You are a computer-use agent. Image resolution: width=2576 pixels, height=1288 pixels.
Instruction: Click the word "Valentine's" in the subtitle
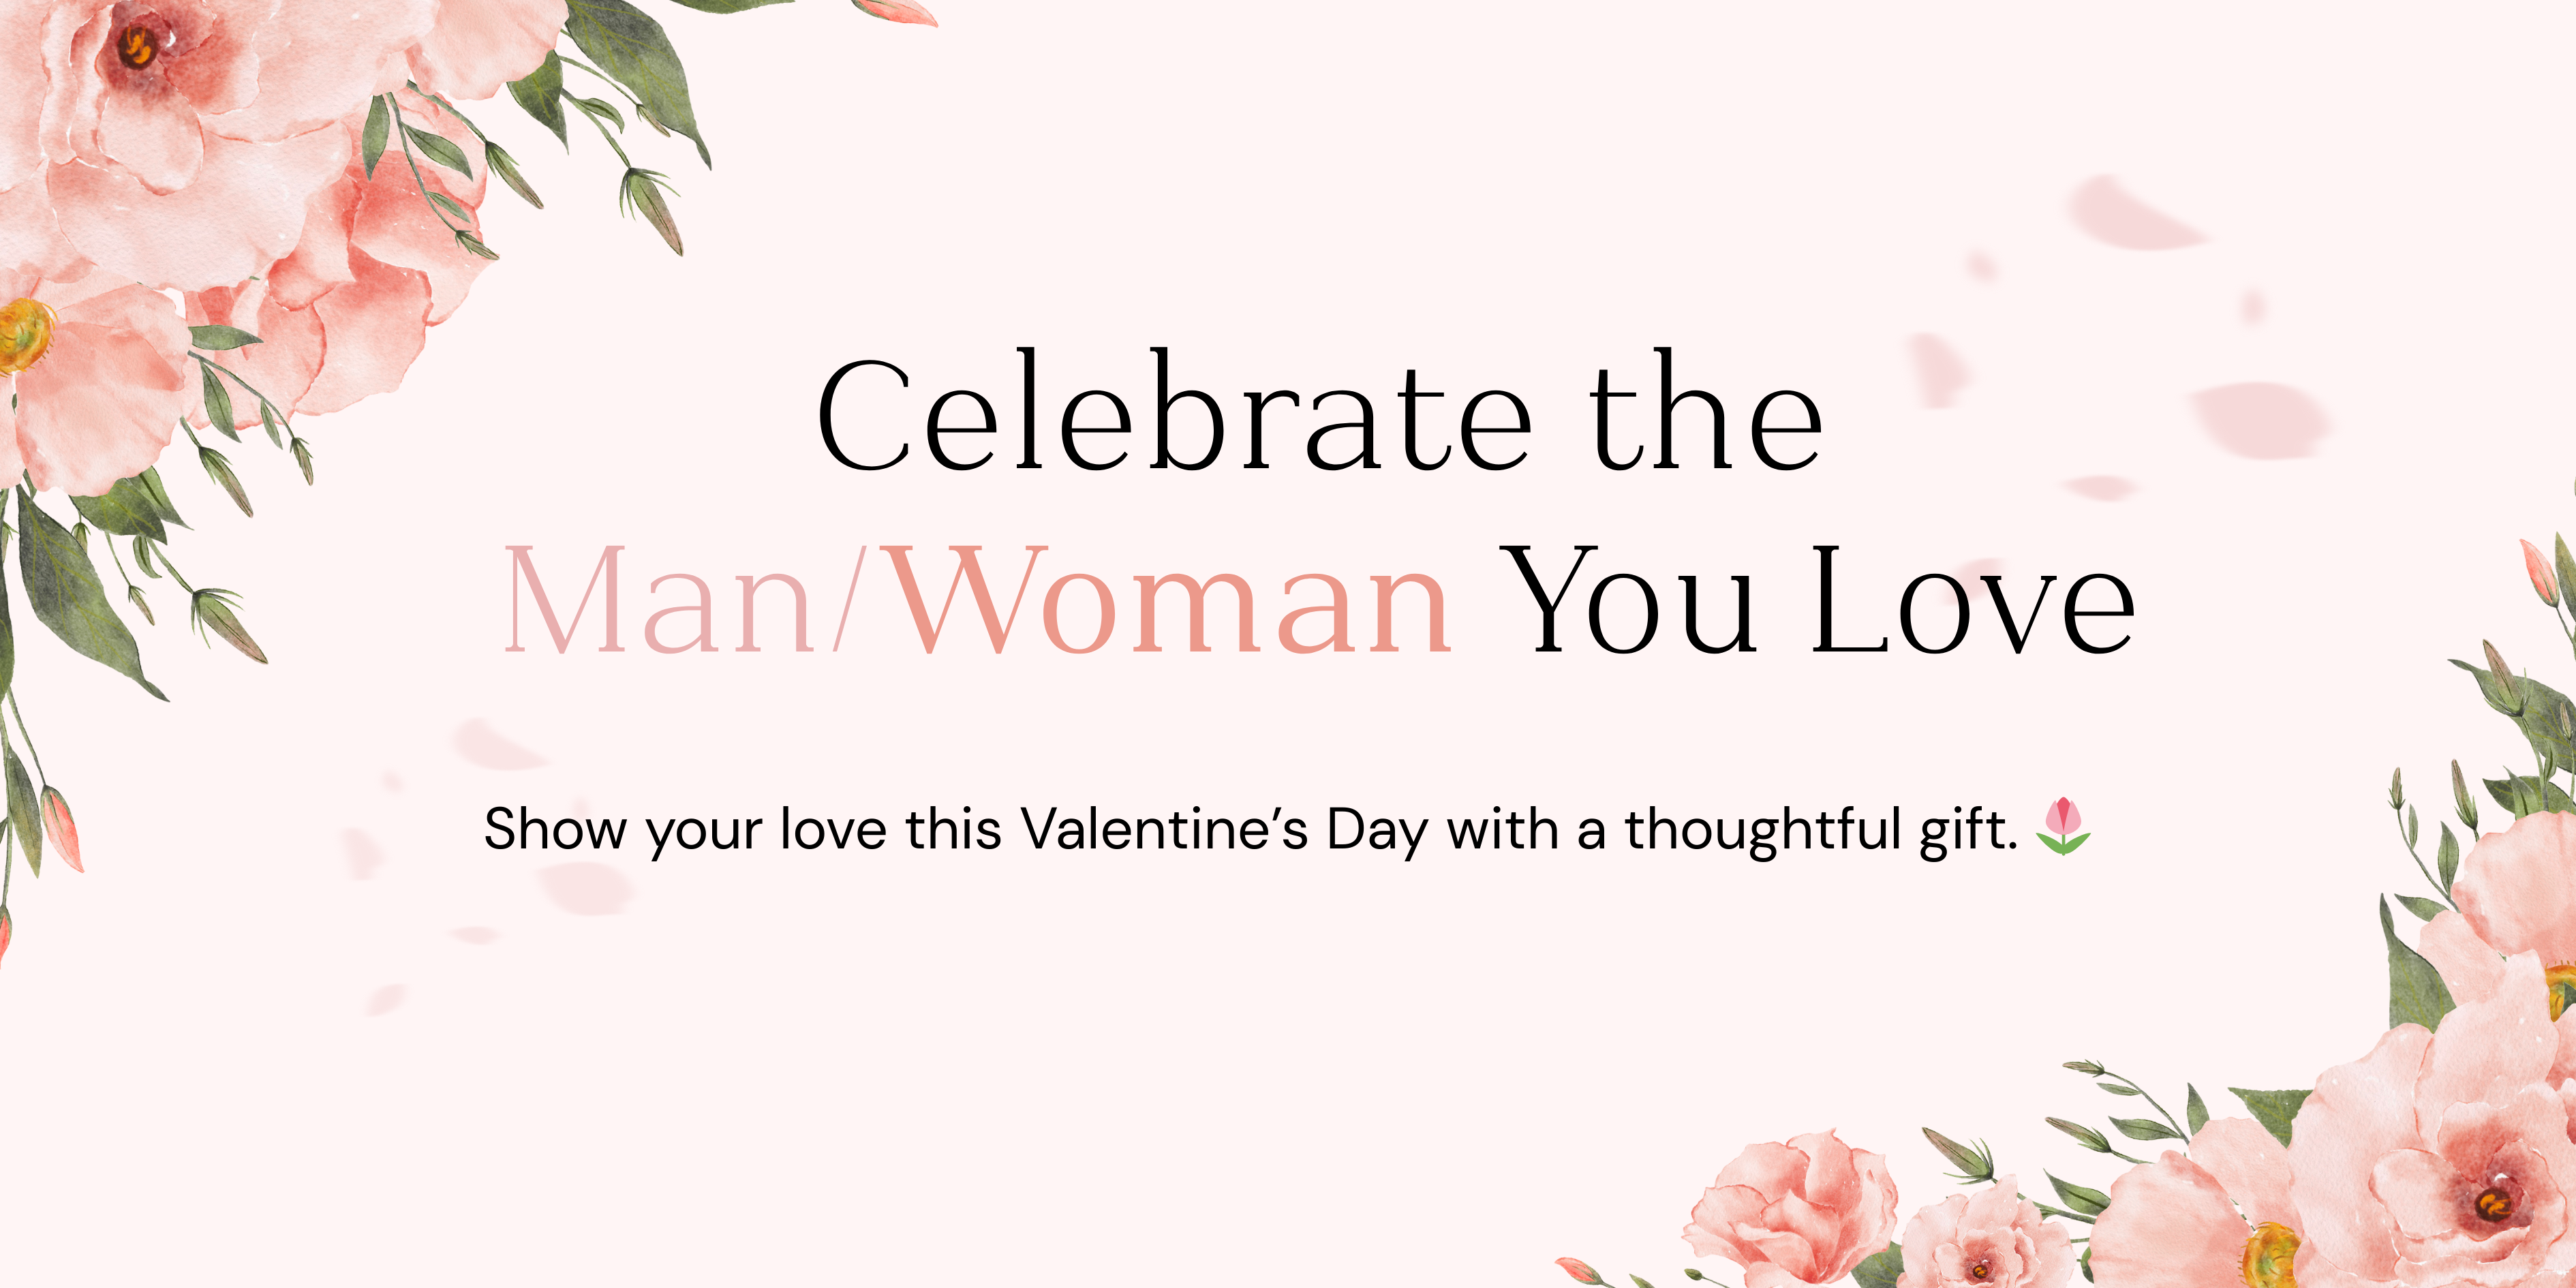click(1164, 829)
